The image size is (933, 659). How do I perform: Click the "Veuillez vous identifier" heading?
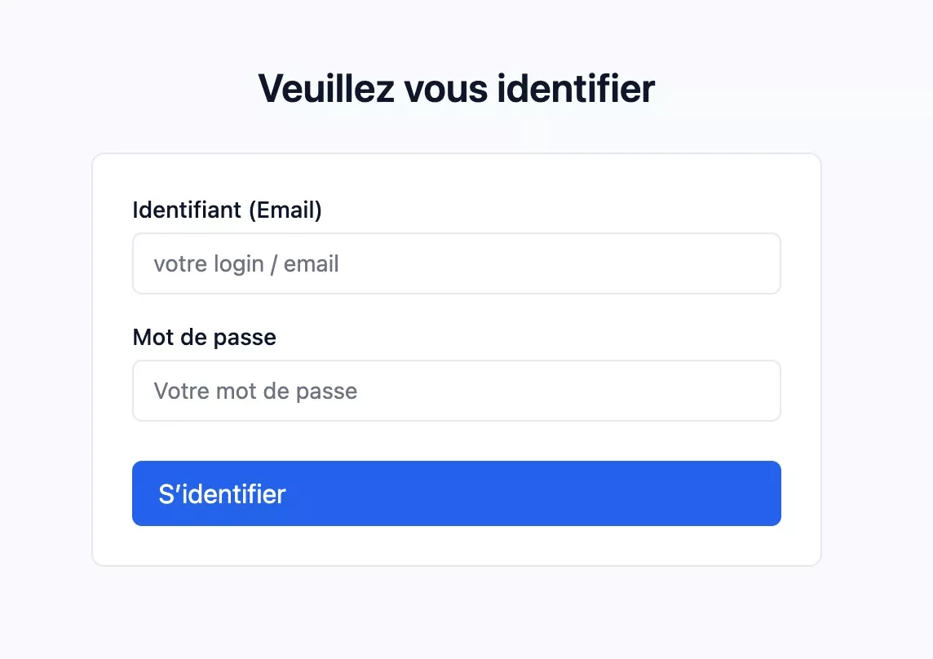pyautogui.click(x=457, y=88)
